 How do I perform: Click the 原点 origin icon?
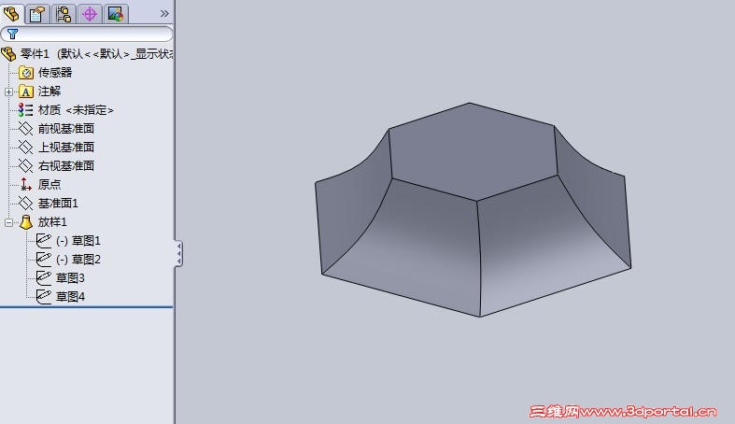click(25, 184)
